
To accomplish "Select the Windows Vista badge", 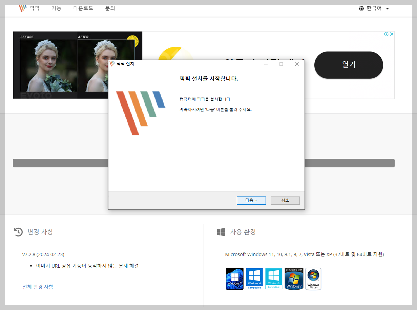I will [313, 278].
